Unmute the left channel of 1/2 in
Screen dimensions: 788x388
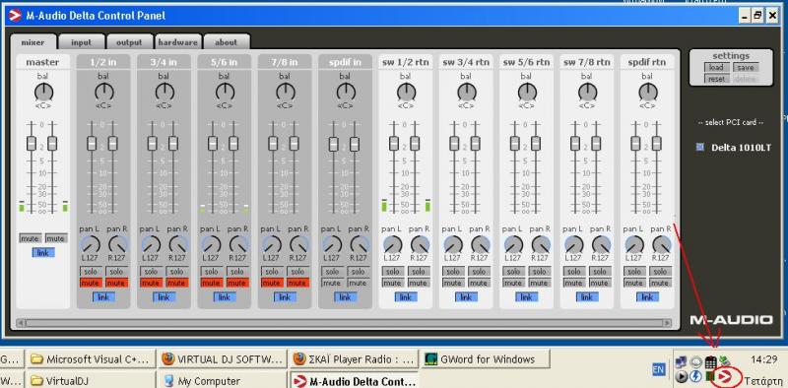(91, 283)
